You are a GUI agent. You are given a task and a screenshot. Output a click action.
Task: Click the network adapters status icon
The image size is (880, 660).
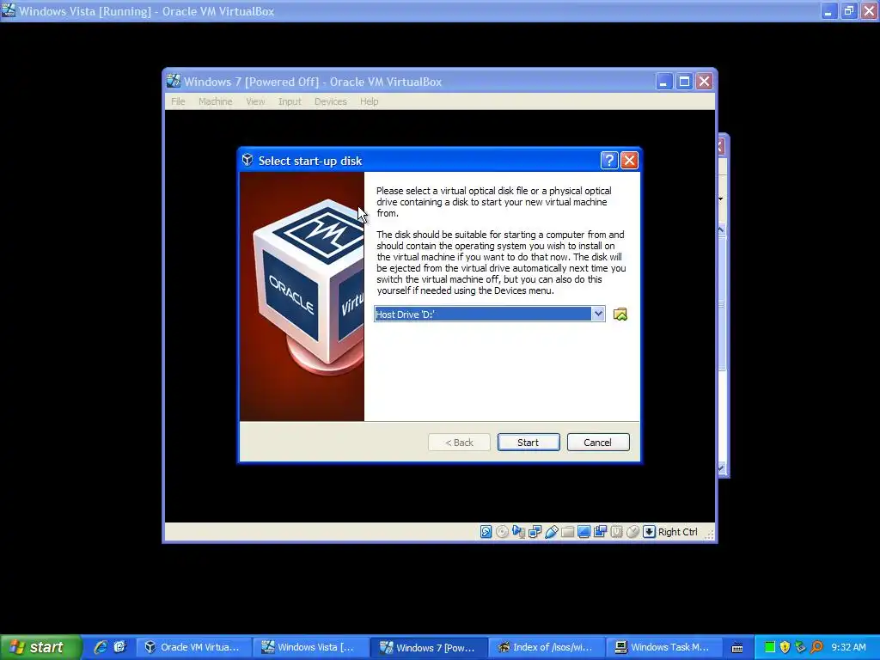tap(535, 531)
